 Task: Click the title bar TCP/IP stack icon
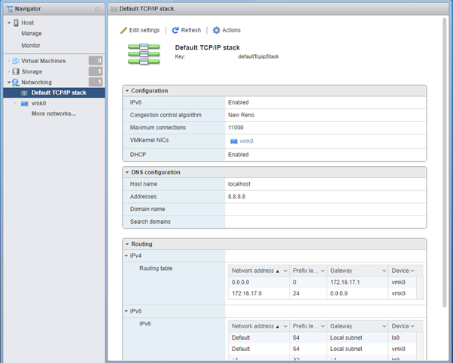tap(114, 9)
